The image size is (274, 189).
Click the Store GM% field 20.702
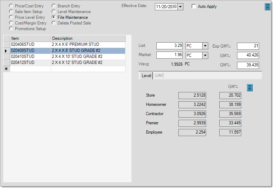[x=230, y=95]
